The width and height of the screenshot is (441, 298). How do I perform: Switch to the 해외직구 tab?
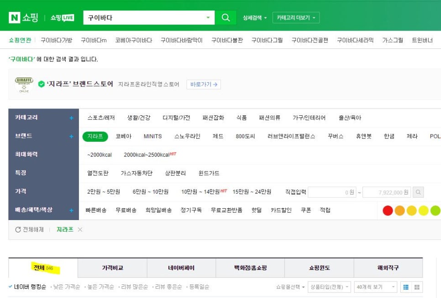(x=388, y=268)
